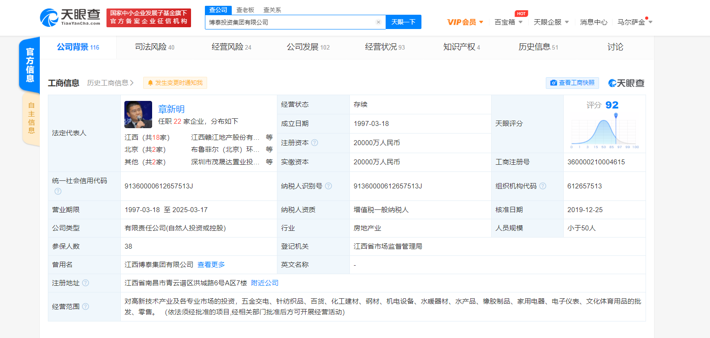Screen dimensions: 710x338
Task: Click the help icon next to 纳税人识别号
Action: click(x=328, y=186)
